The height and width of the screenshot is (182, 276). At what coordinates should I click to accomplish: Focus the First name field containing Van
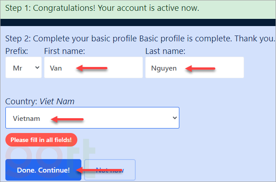click(93, 68)
